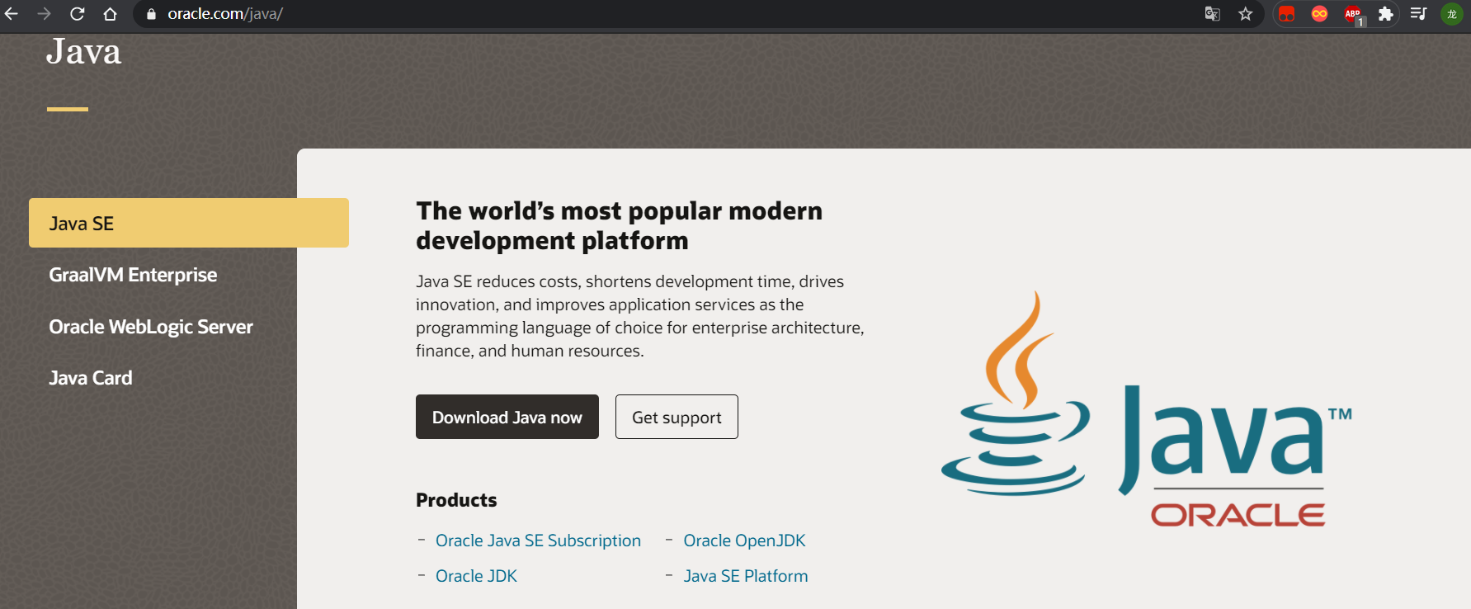Go to the browser home page icon
Screen dimensions: 1471x609
click(x=110, y=14)
